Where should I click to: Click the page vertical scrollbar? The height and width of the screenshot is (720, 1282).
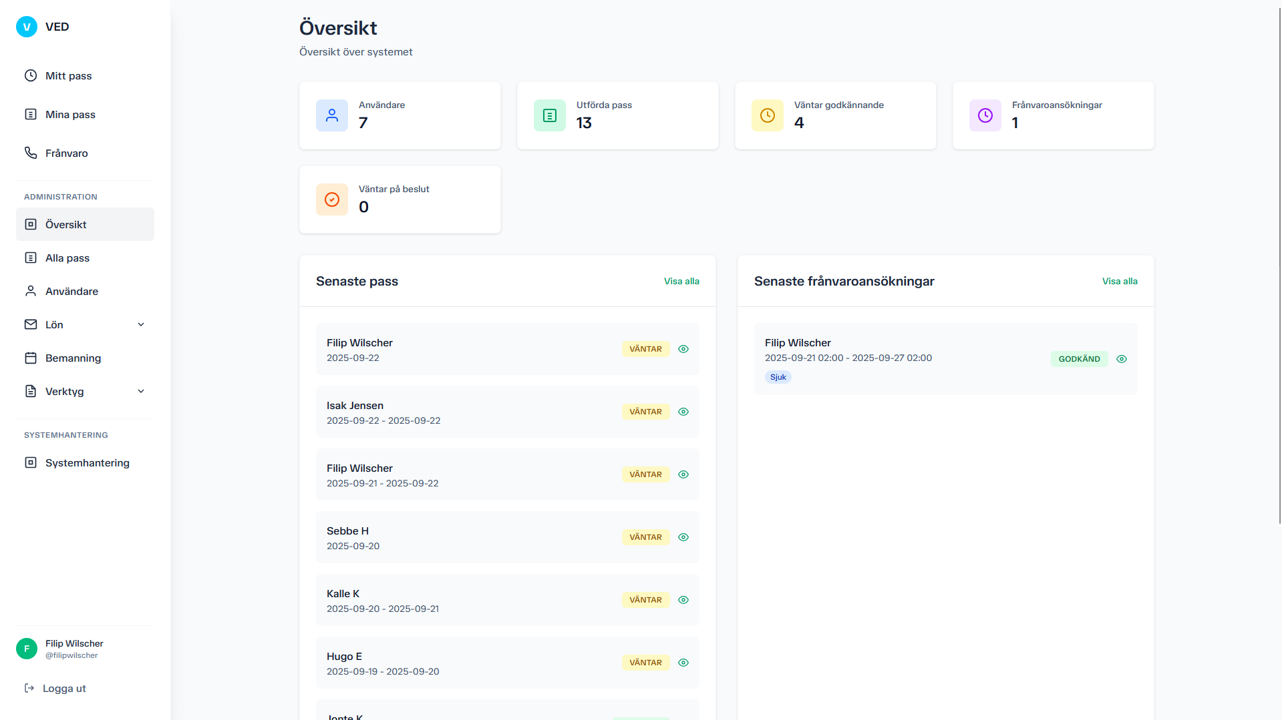click(1279, 267)
